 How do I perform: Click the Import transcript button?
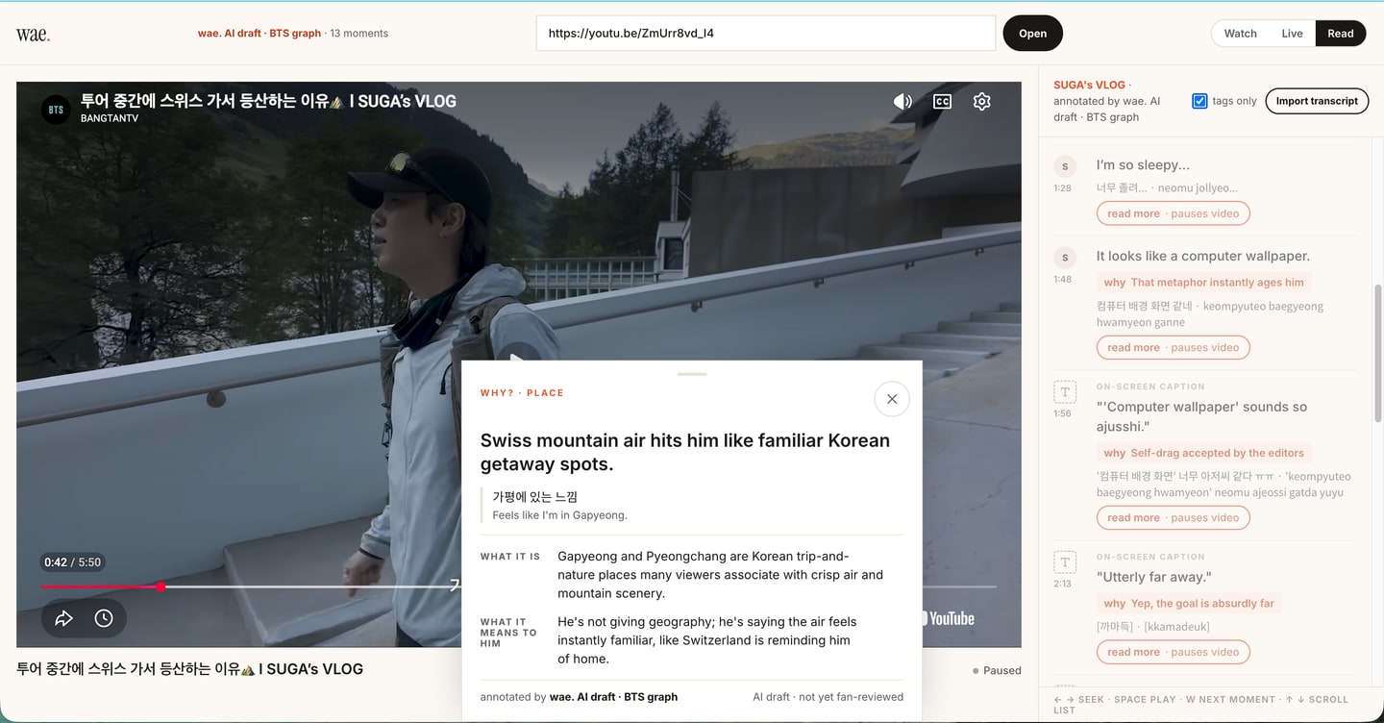1317,101
